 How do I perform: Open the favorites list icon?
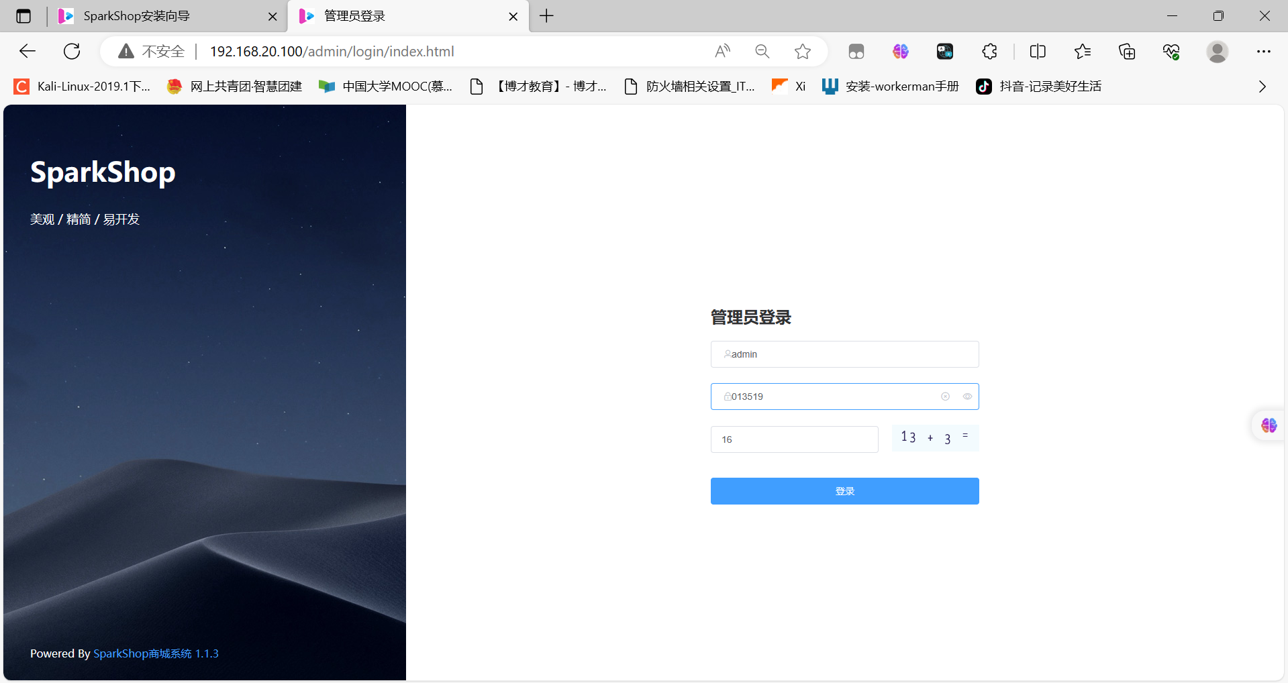pos(1082,52)
